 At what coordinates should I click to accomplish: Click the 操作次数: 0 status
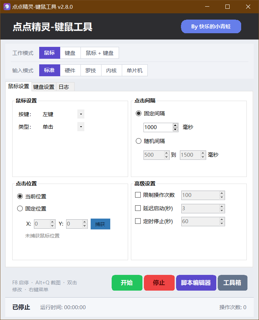(233, 307)
